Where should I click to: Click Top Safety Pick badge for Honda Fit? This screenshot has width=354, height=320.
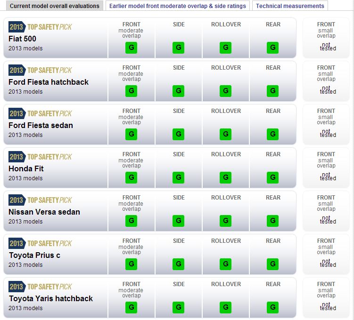41,157
